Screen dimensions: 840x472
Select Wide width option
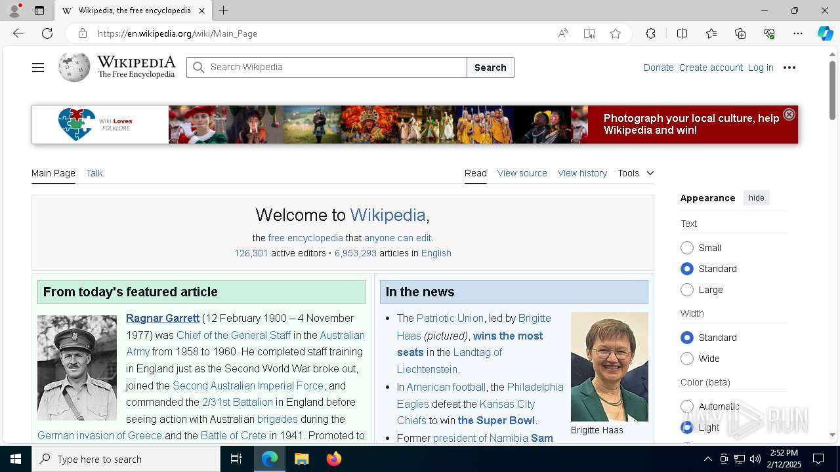[687, 359]
